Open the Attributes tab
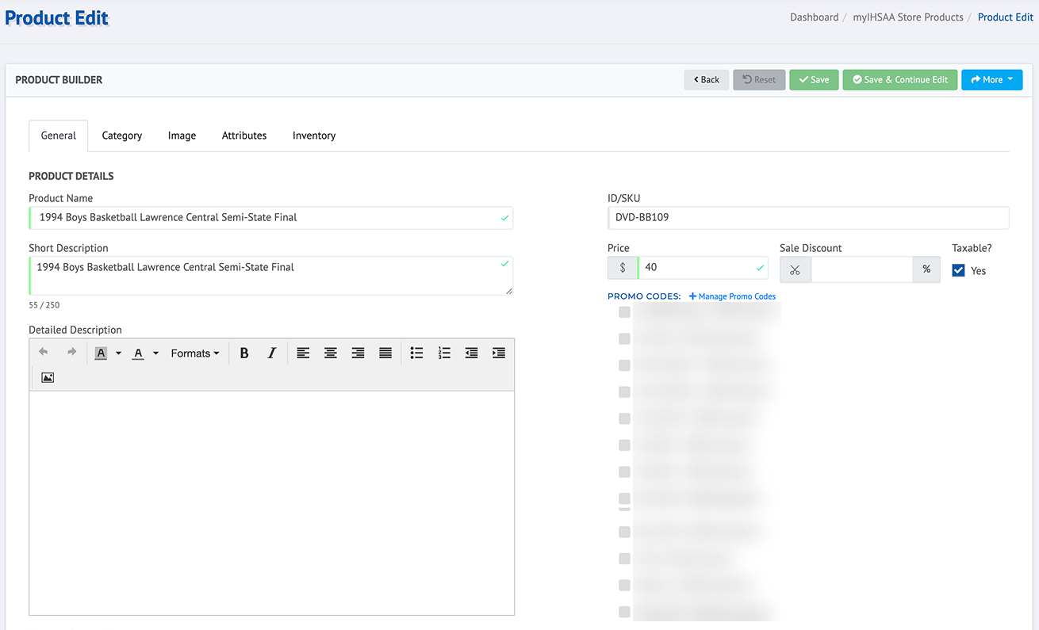Screen dimensions: 1039x630 coord(244,136)
